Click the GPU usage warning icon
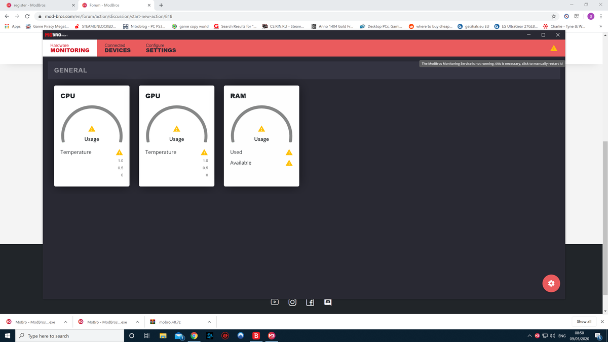The width and height of the screenshot is (608, 342). pos(176,129)
